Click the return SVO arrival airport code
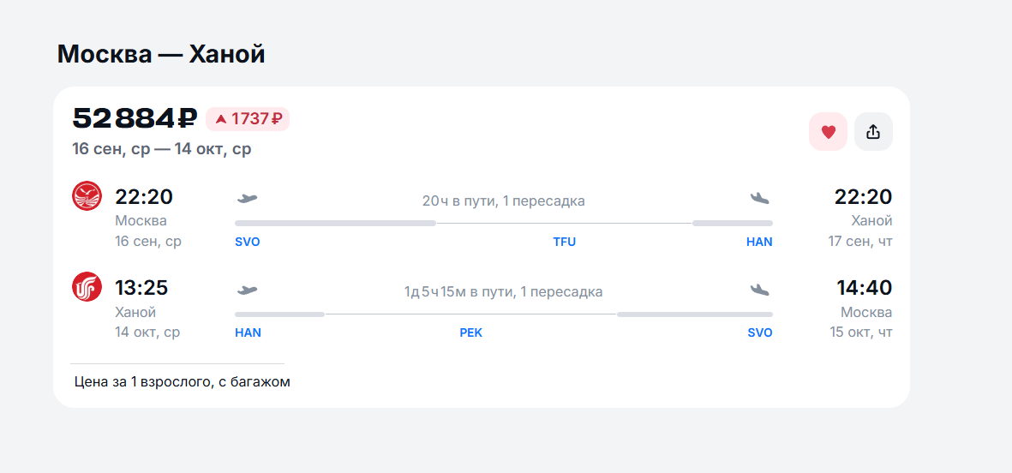The height and width of the screenshot is (473, 1012). coord(760,333)
